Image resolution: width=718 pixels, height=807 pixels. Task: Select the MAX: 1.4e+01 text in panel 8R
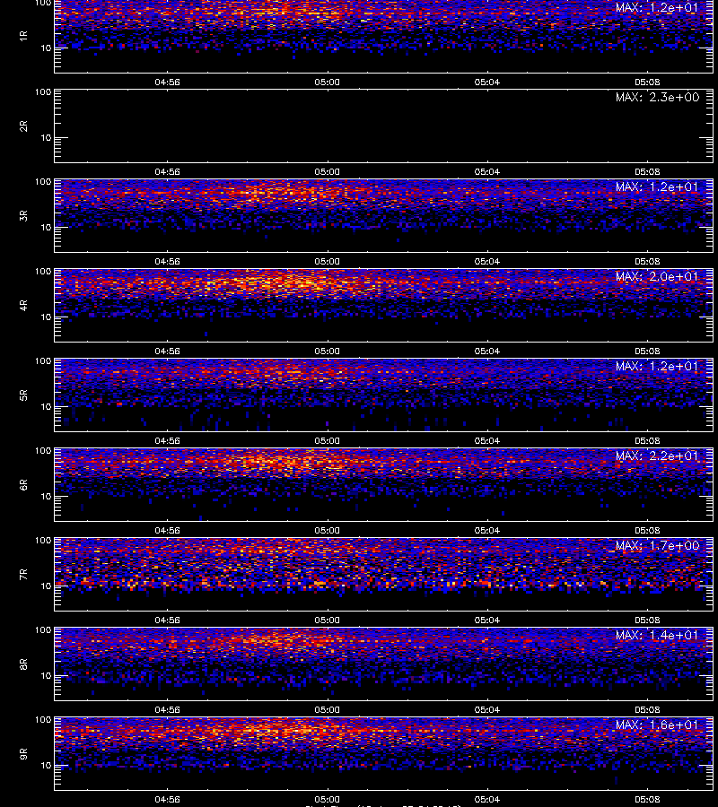(x=657, y=636)
